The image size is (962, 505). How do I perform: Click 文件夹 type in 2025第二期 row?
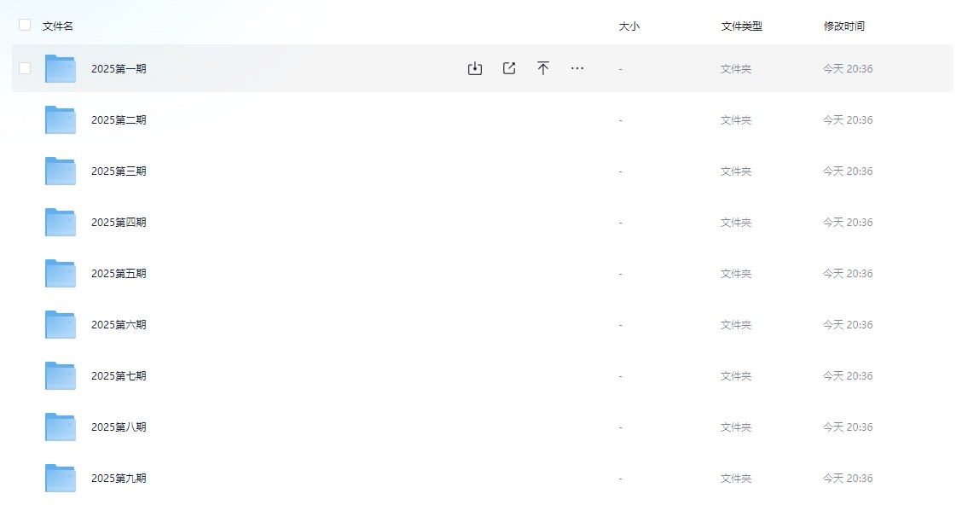point(736,119)
